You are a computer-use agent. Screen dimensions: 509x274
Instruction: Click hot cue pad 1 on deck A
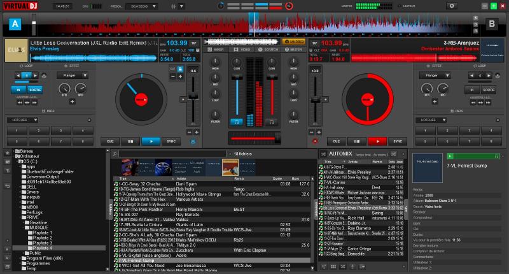coord(17,131)
